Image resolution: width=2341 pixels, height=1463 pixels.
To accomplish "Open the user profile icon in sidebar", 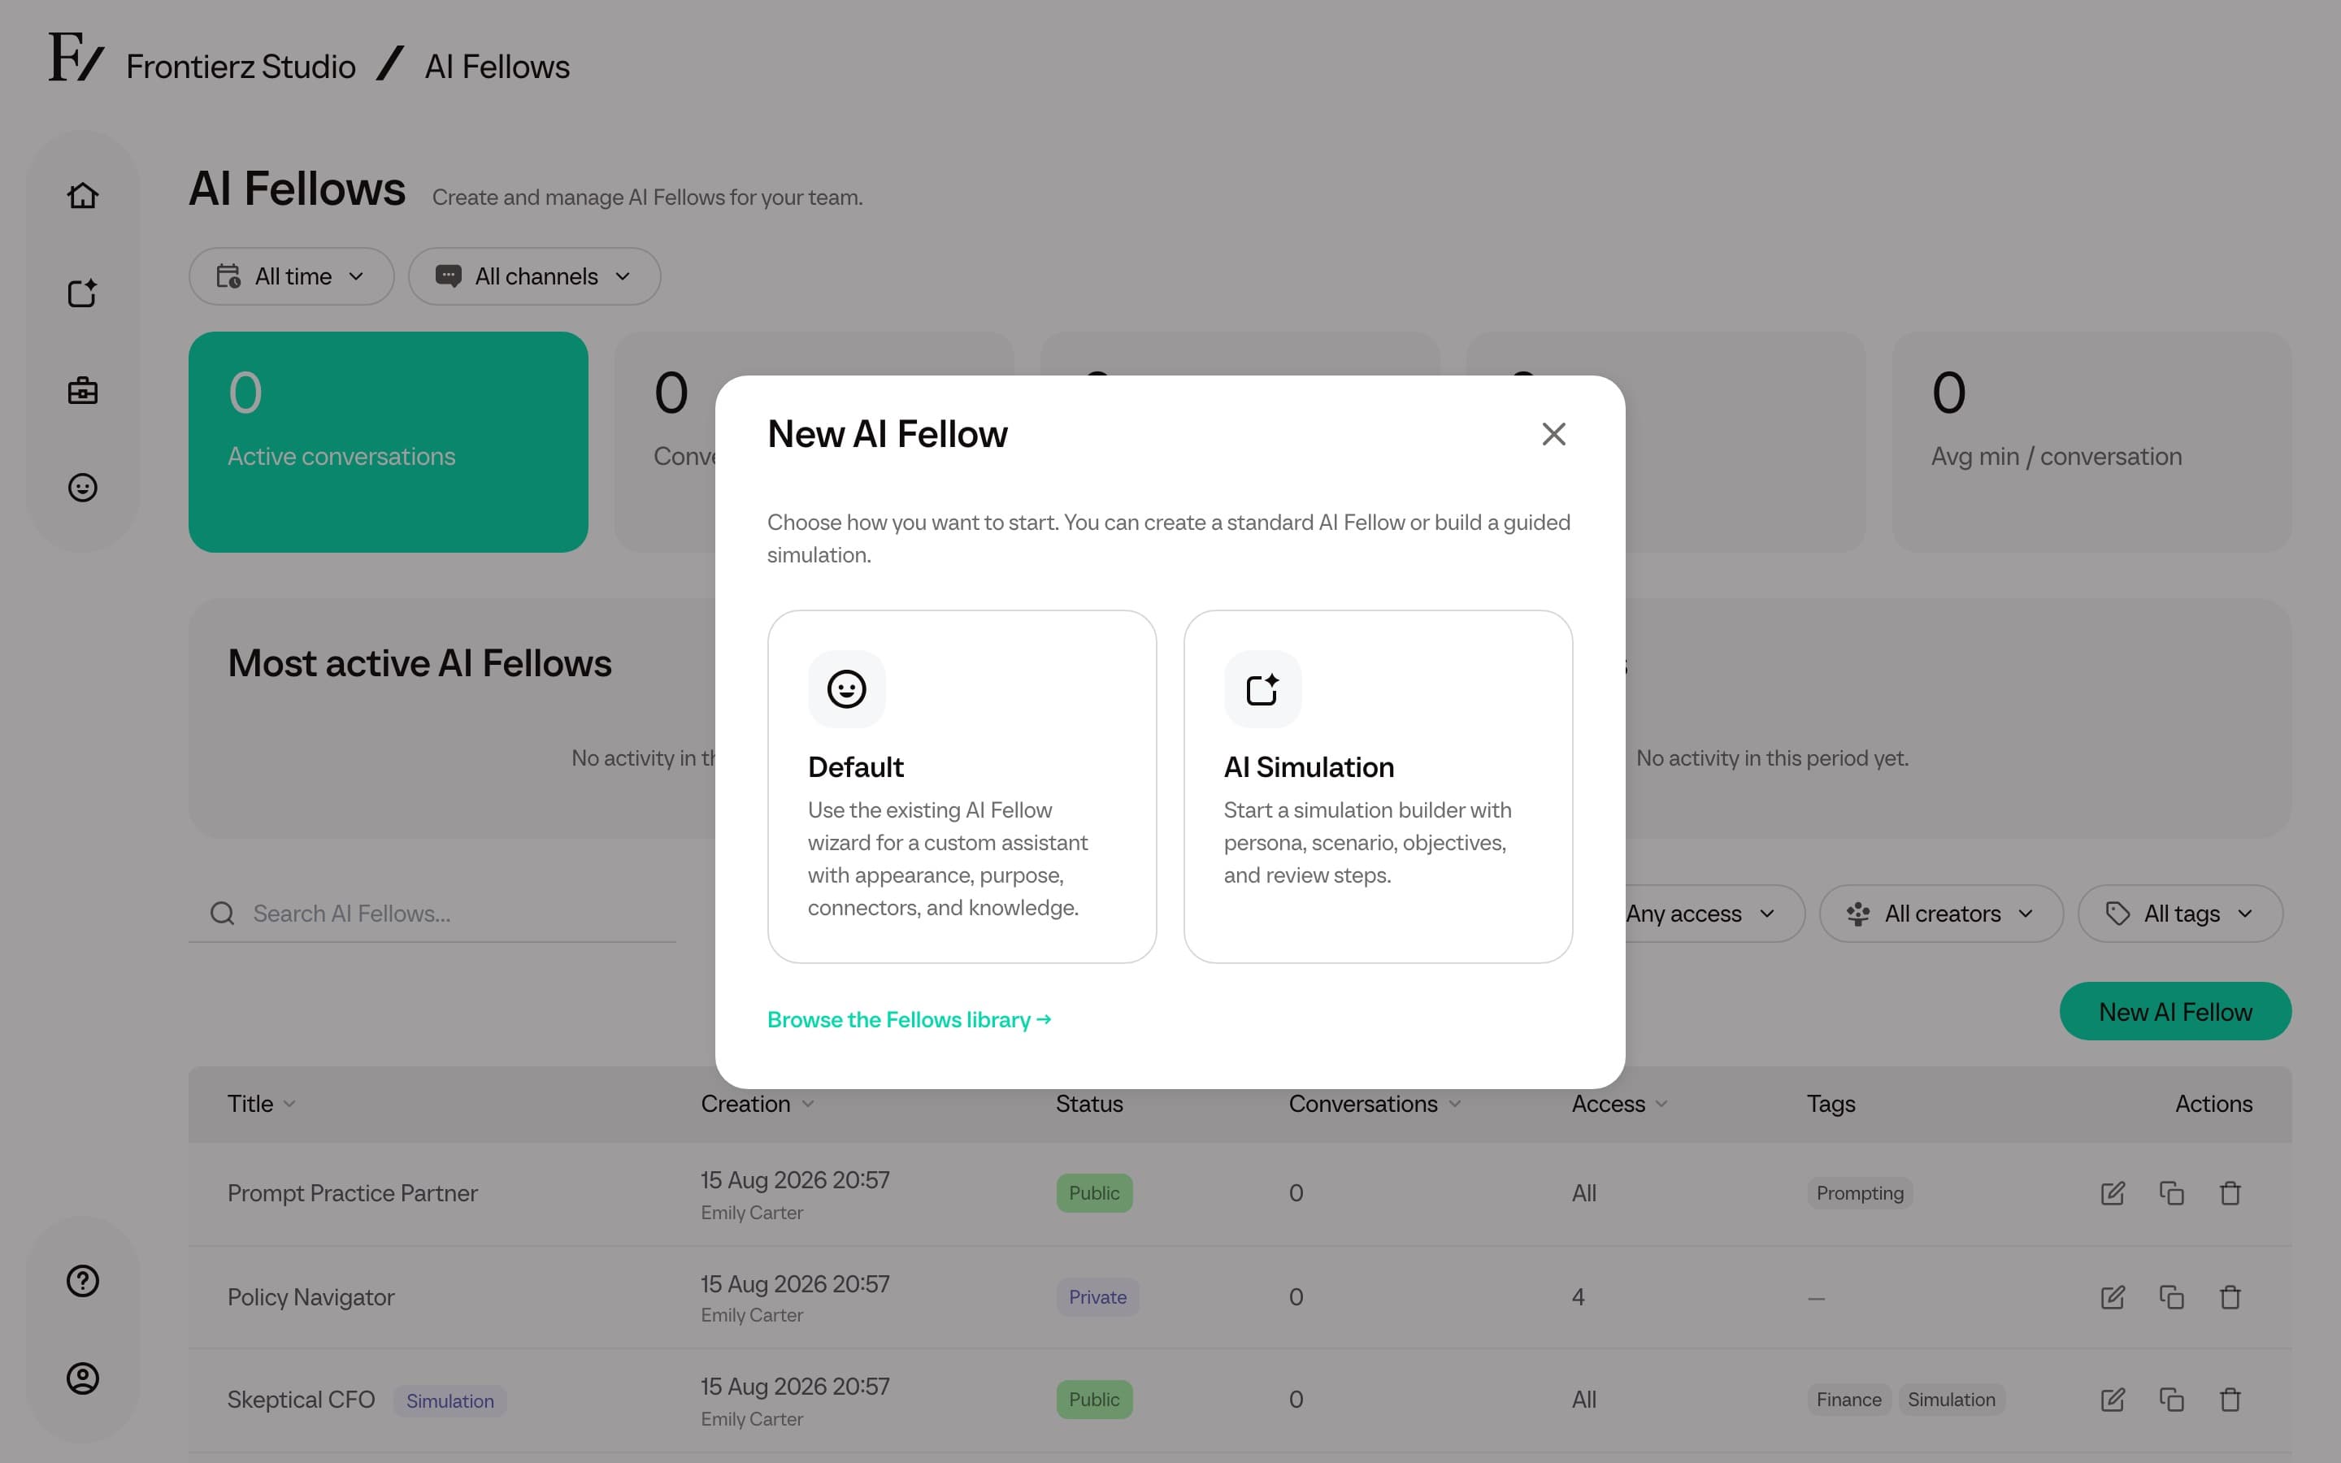I will click(x=83, y=1378).
